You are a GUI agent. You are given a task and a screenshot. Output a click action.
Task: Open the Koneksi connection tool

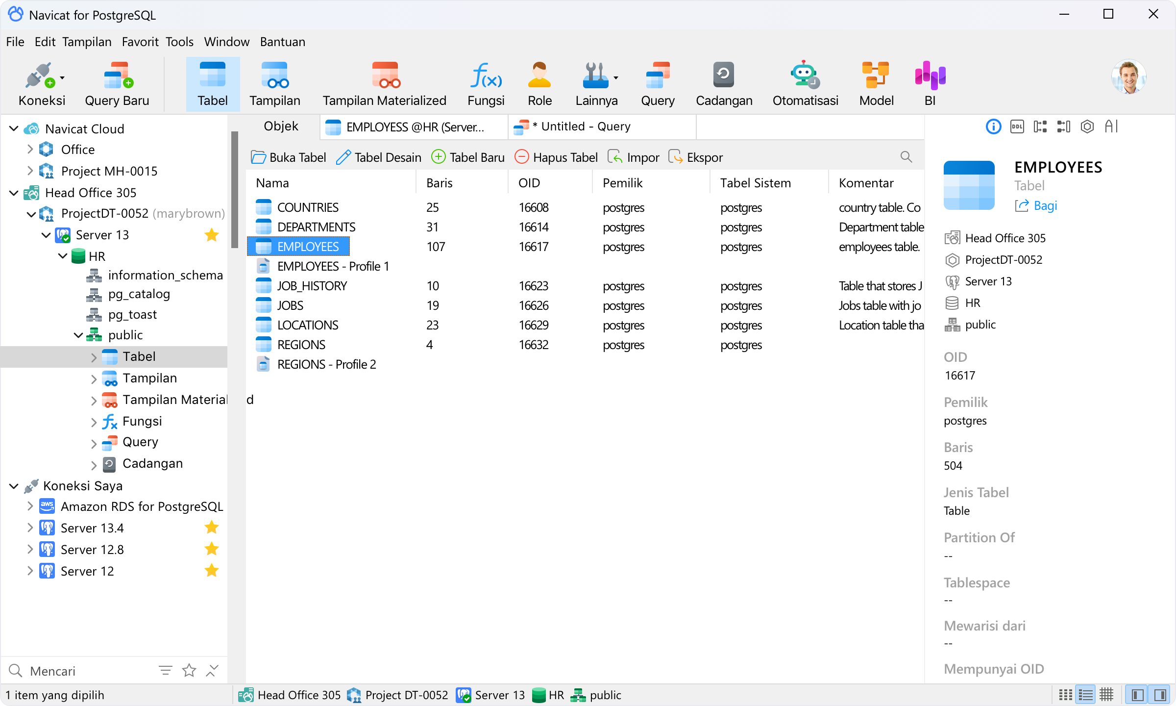tap(41, 84)
